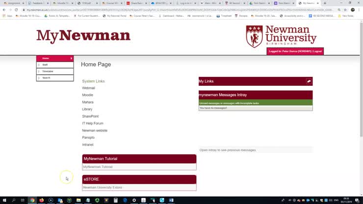Open the Apps bookmarks shortcut
Image resolution: width=363 pixels, height=204 pixels.
(x=7, y=16)
